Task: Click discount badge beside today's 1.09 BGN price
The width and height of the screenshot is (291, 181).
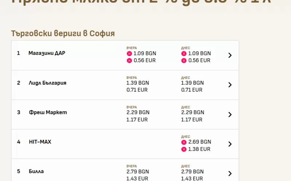Action: point(184,54)
